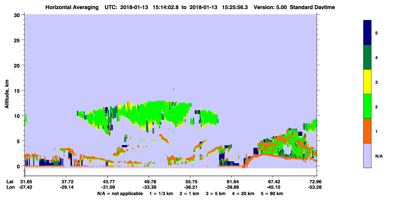Click the y-axis tick label 10

click(17, 116)
